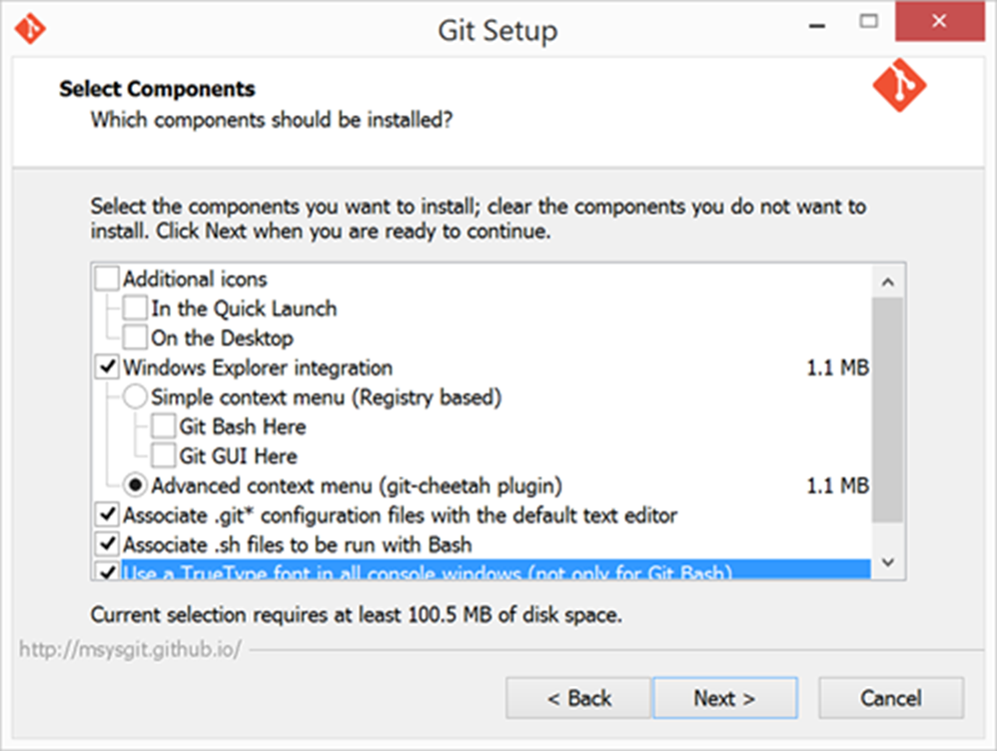Maximize the Git Setup window
The image size is (997, 751).
[868, 22]
